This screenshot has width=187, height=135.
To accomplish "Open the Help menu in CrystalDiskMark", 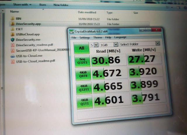I will coord(108,37).
